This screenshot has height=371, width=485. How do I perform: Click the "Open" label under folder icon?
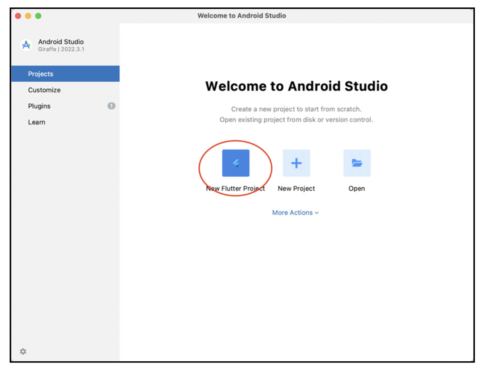coord(357,188)
